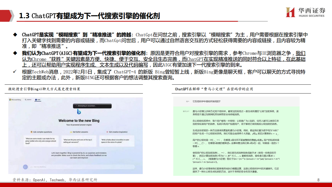The image size is (332, 187).
Task: Click the Huaxi Securities logo
Action: point(305,12)
